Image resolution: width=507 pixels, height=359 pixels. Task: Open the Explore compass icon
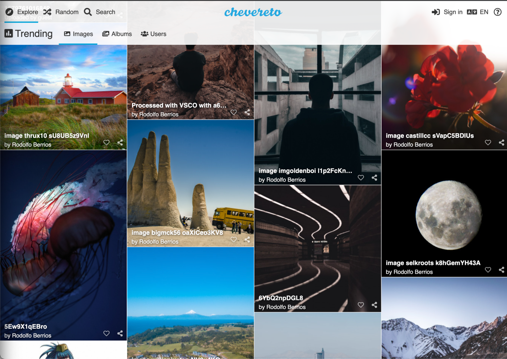point(10,12)
